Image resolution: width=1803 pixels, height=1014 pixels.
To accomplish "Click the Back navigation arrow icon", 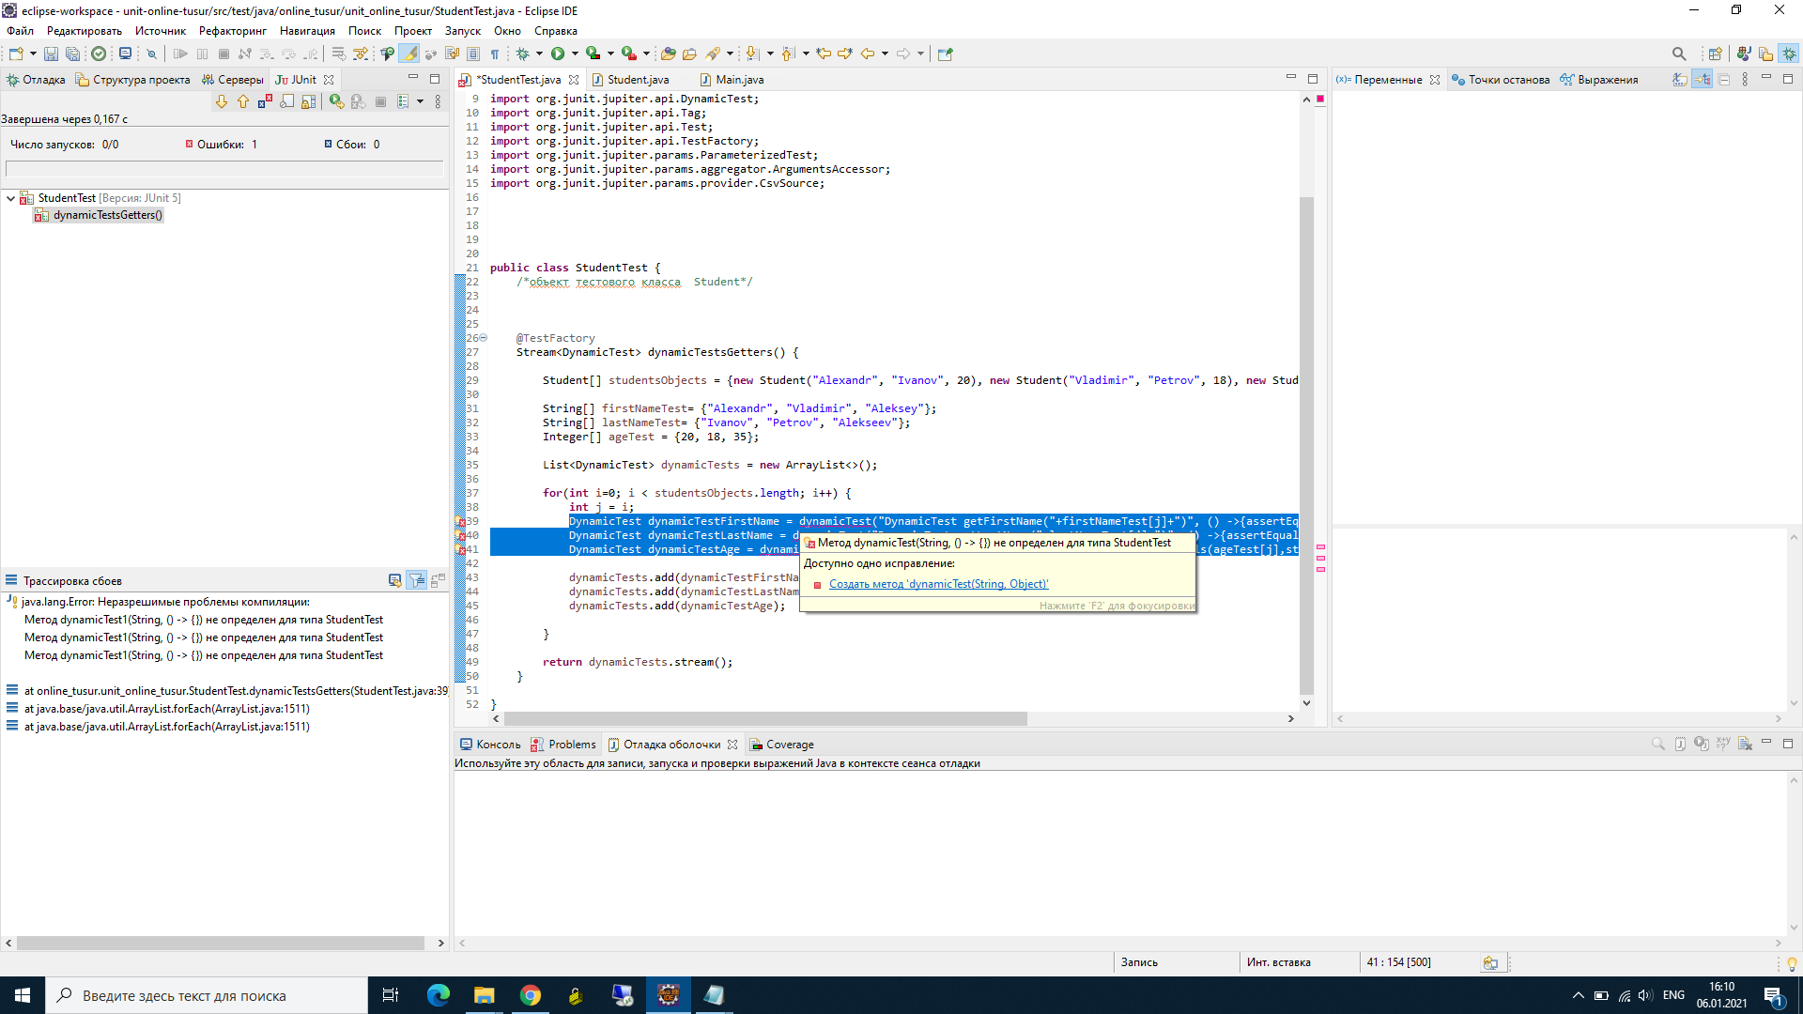I will coord(868,54).
